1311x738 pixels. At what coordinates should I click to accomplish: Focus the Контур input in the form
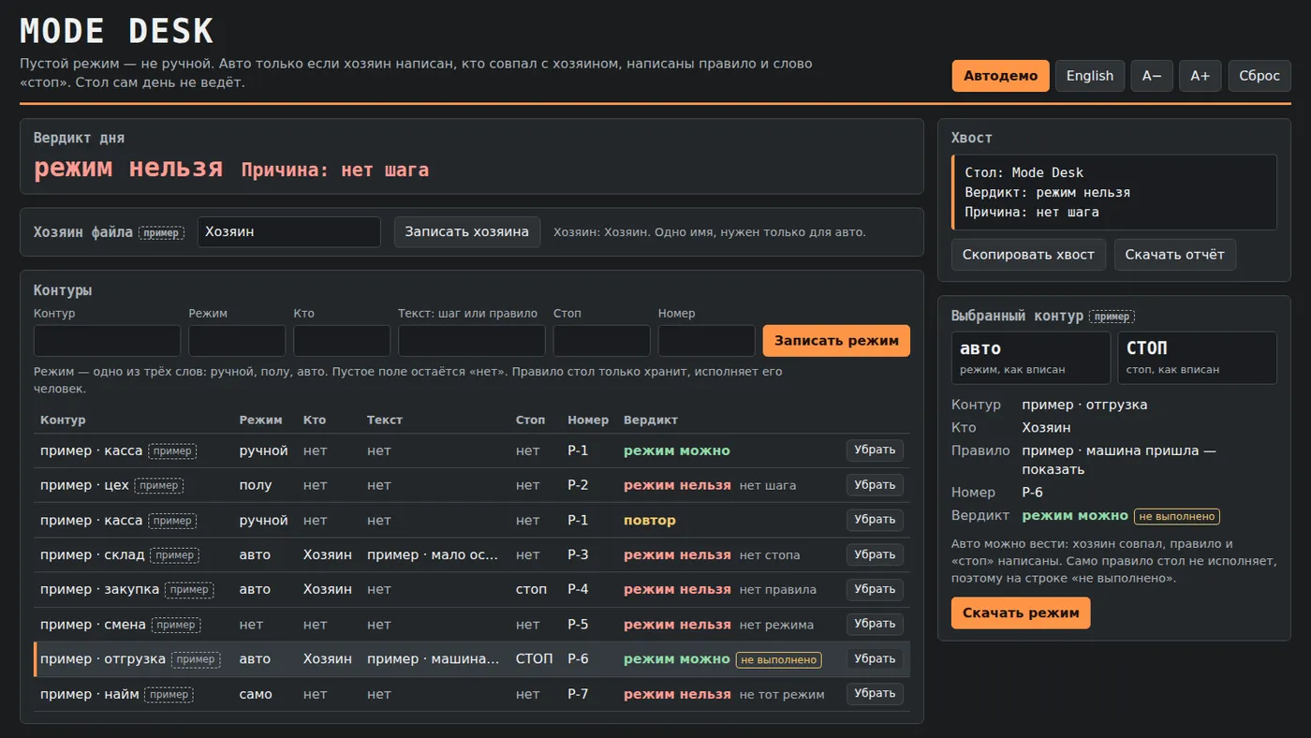coord(107,341)
